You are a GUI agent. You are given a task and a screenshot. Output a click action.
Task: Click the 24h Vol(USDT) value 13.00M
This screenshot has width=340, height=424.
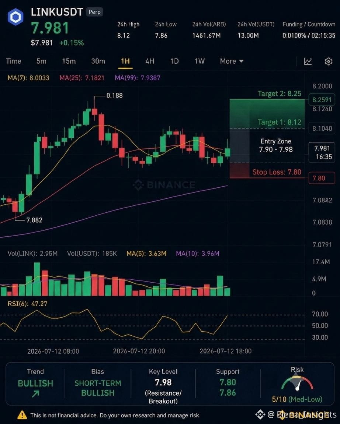point(248,35)
